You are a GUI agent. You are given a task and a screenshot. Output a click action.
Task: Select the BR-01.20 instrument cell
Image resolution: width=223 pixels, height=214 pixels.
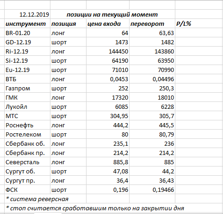(x=27, y=33)
